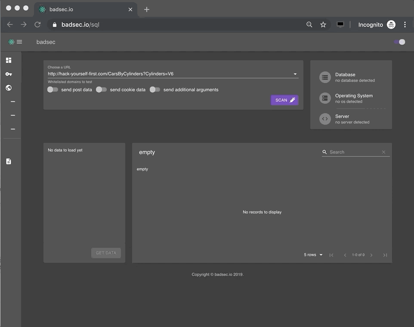Click the magnifier icon in table search
The width and height of the screenshot is (414, 327).
point(324,152)
